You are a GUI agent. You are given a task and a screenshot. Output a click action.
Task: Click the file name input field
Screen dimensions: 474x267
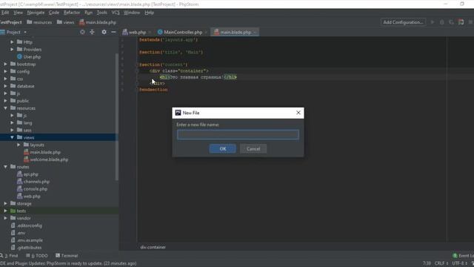coord(238,134)
